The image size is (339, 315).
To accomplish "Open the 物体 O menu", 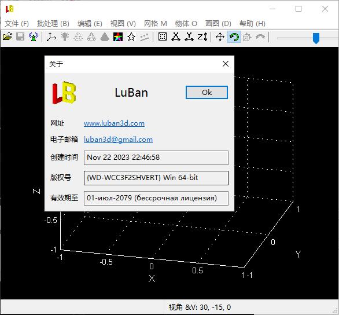I will [x=186, y=23].
